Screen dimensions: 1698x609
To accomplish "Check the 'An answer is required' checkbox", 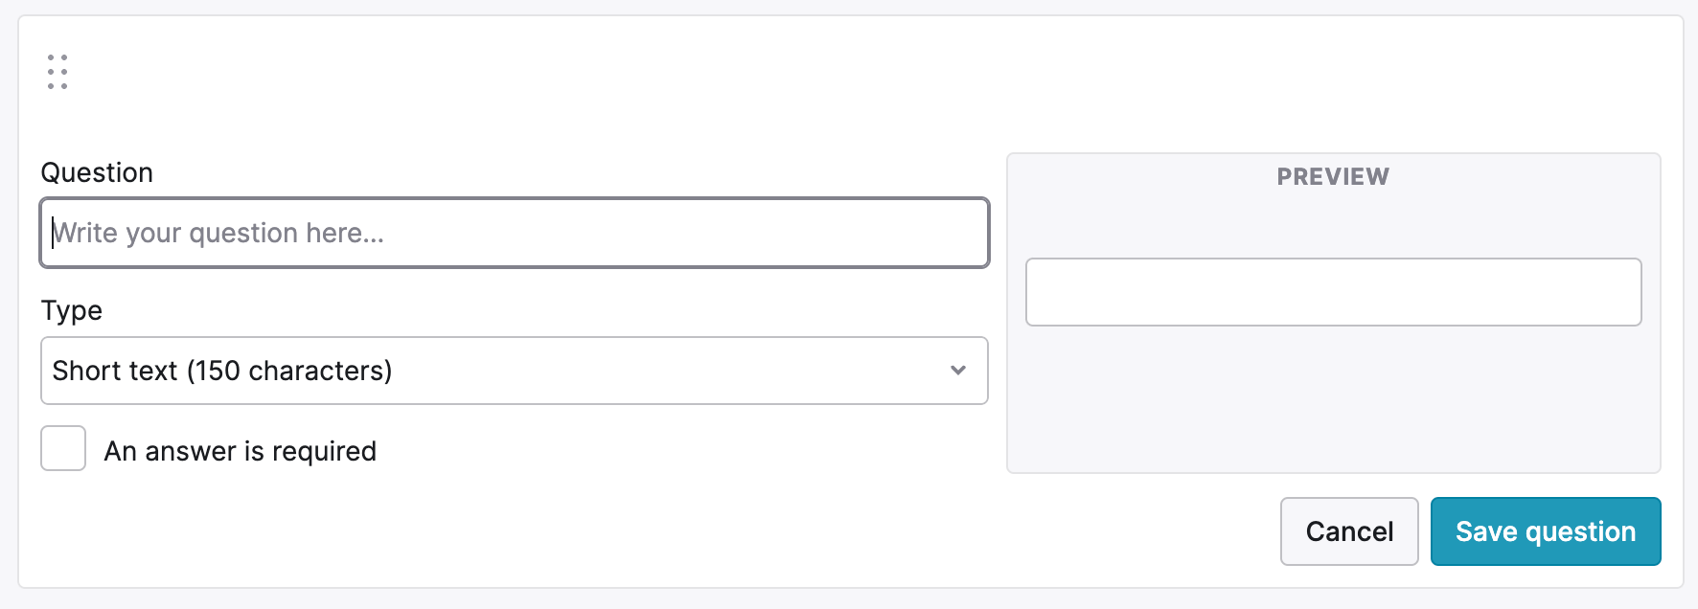I will [x=63, y=448].
